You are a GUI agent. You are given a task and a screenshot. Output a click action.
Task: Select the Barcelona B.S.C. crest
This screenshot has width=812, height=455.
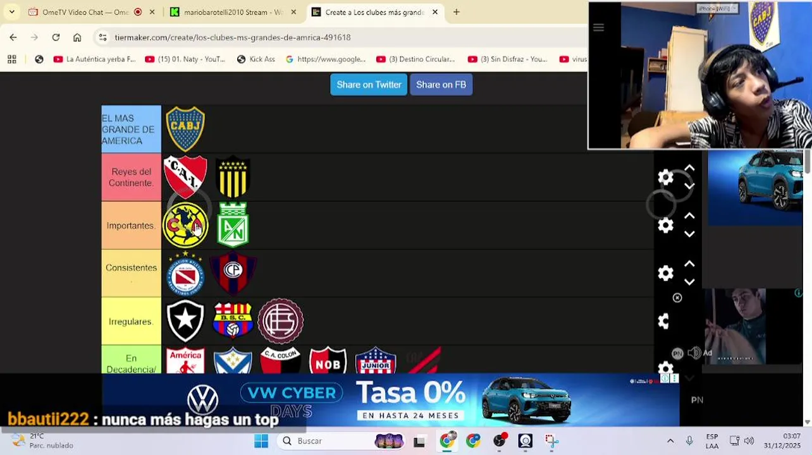coord(233,321)
